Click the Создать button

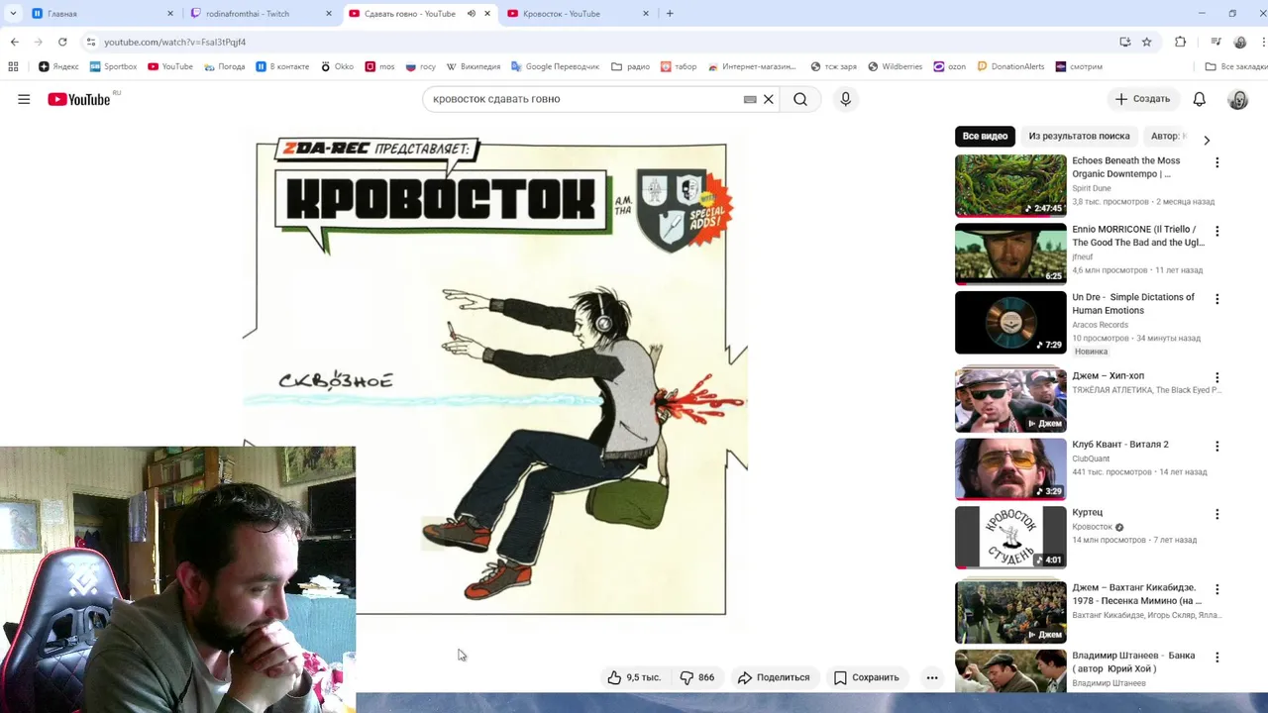[1142, 99]
